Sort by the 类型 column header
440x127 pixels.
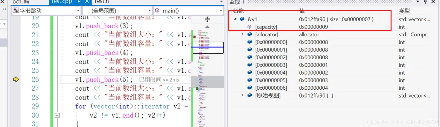tap(404, 11)
